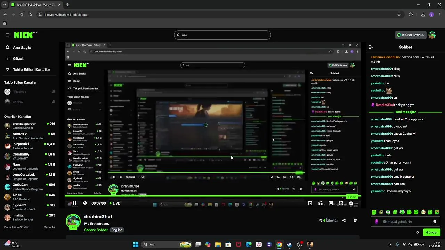Viewport: 445px width, 250px height.
Task: Toggle the system tray microphone icon
Action: (x=397, y=244)
